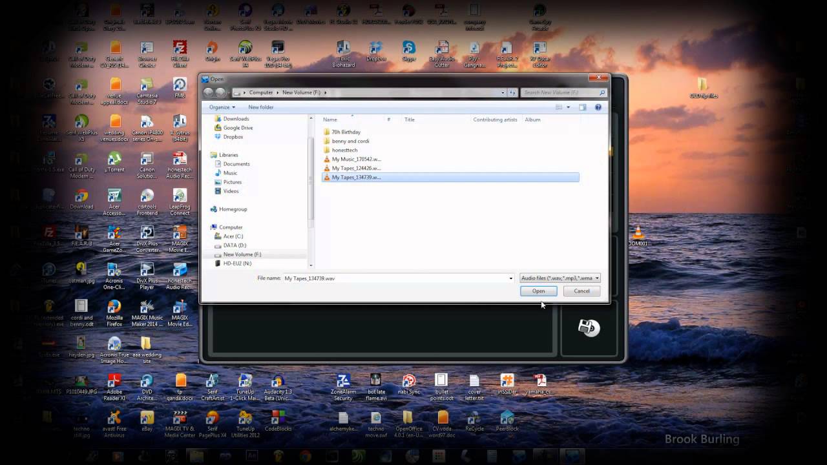This screenshot has width=827, height=465.
Task: Open the Audio files type filter dropdown
Action: click(x=560, y=278)
